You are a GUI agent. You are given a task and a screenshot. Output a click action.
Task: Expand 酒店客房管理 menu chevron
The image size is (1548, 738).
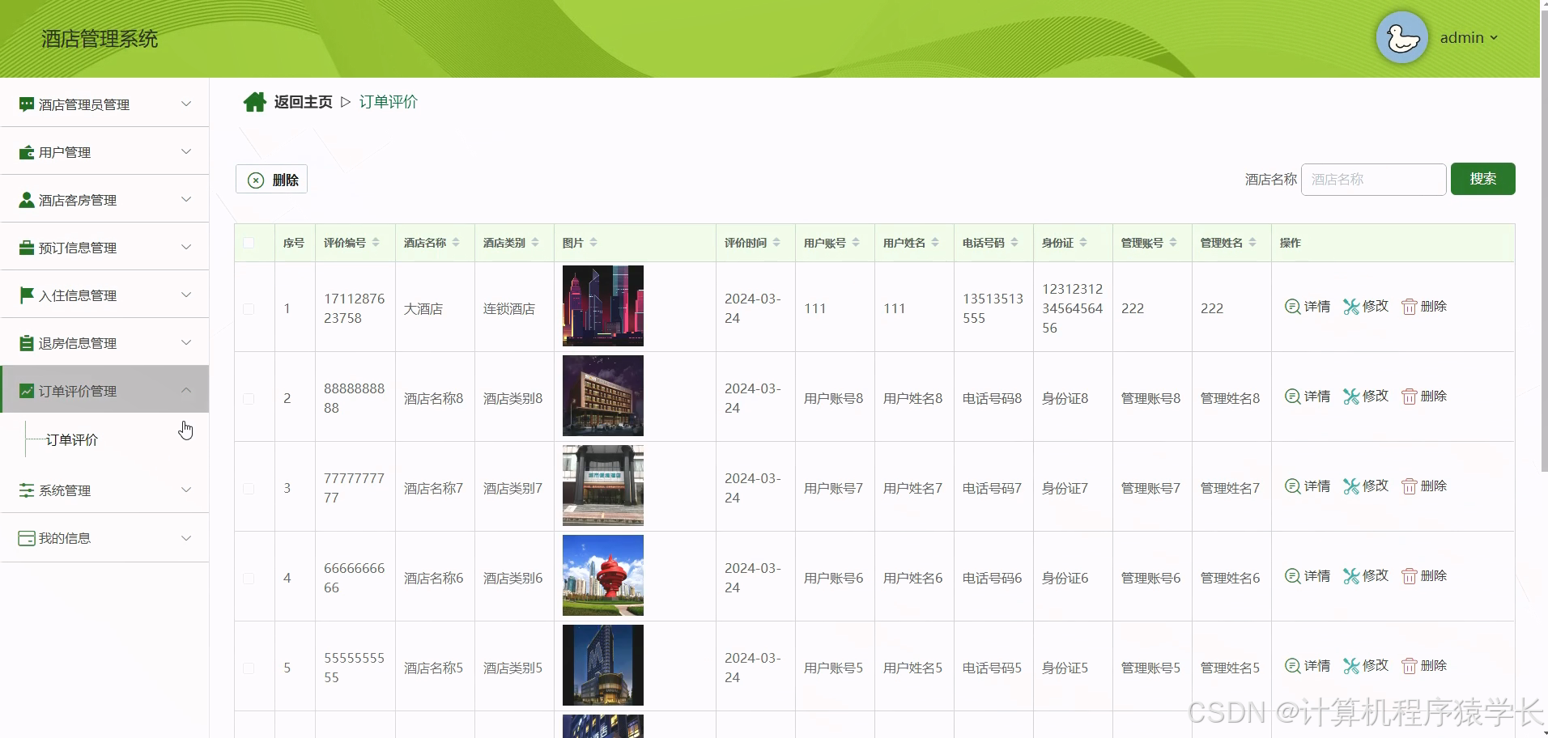[x=186, y=199]
